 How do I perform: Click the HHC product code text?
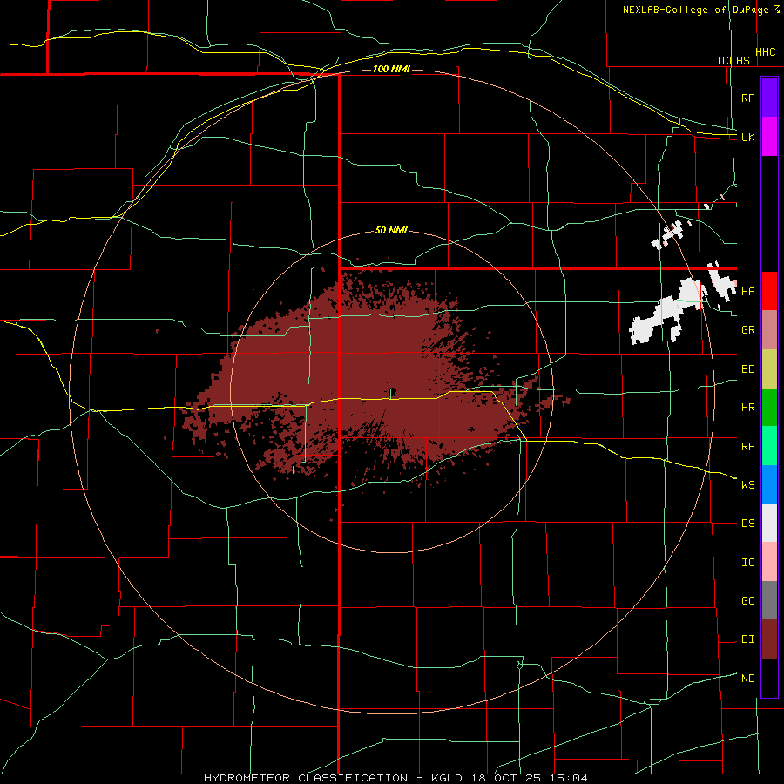766,52
